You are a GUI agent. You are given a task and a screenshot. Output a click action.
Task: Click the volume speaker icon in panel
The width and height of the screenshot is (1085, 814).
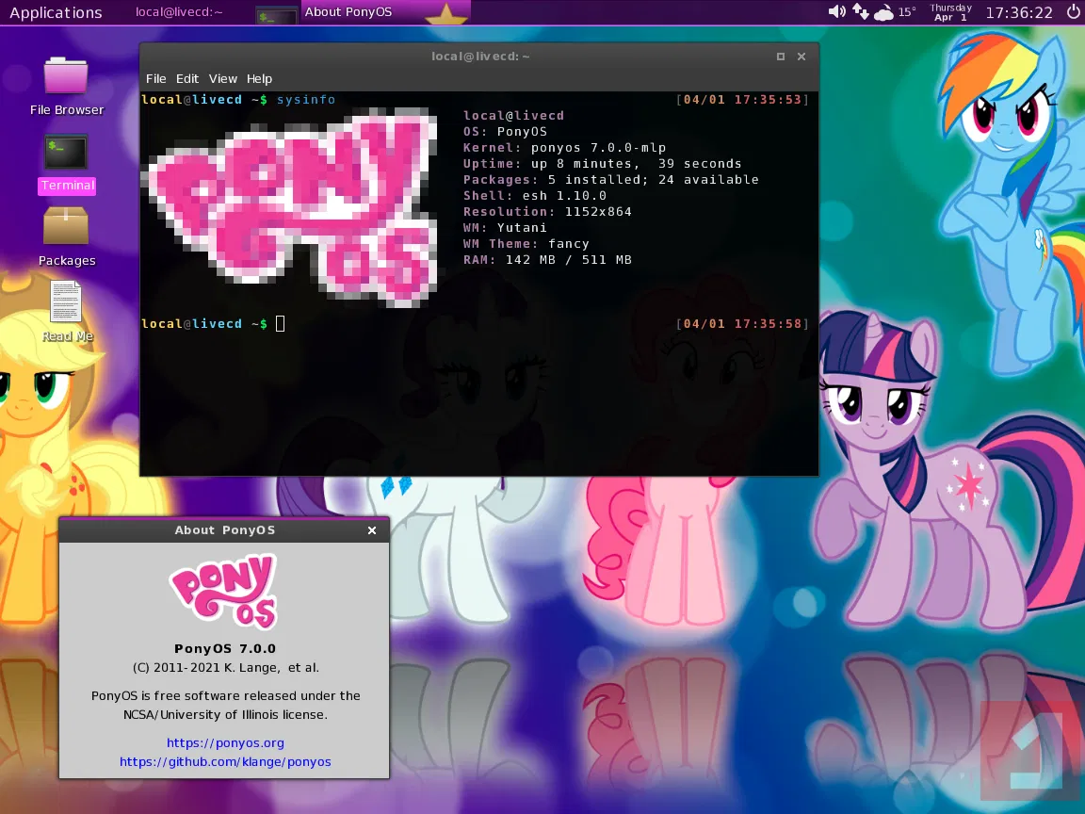pos(836,11)
